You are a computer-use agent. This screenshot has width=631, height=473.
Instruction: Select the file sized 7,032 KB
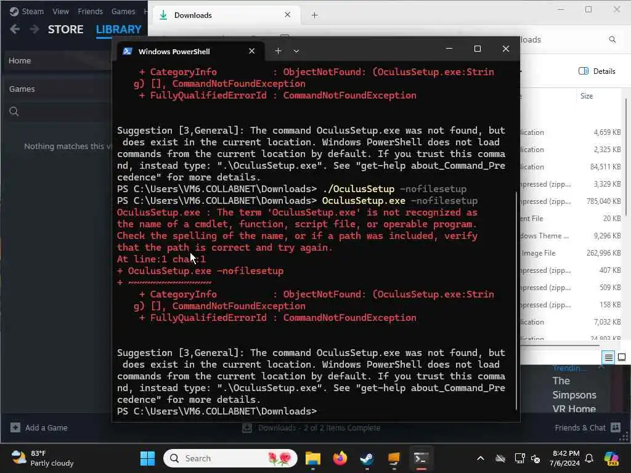point(571,322)
